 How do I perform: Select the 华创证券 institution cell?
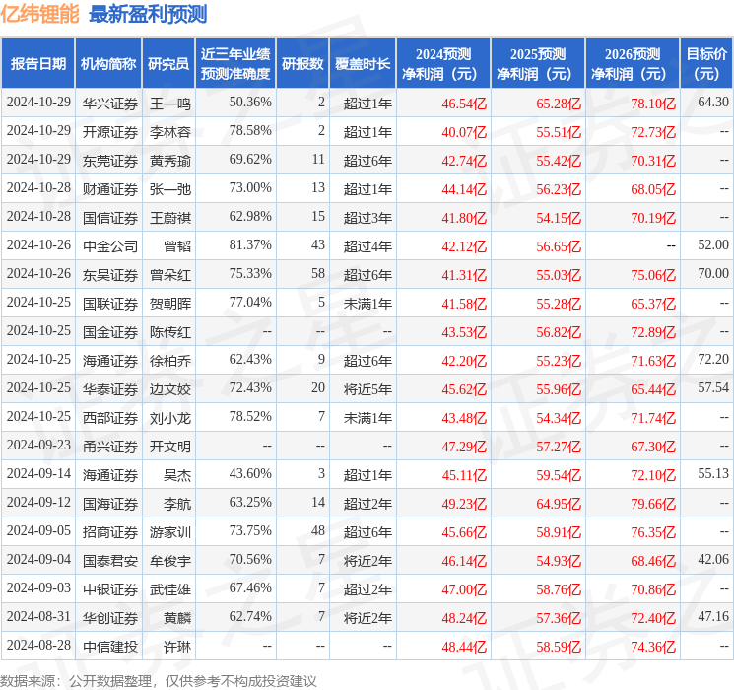tap(110, 618)
